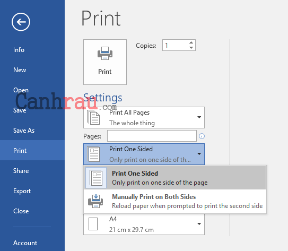Click the Info sidebar item
This screenshot has height=251, width=288.
pyautogui.click(x=19, y=50)
